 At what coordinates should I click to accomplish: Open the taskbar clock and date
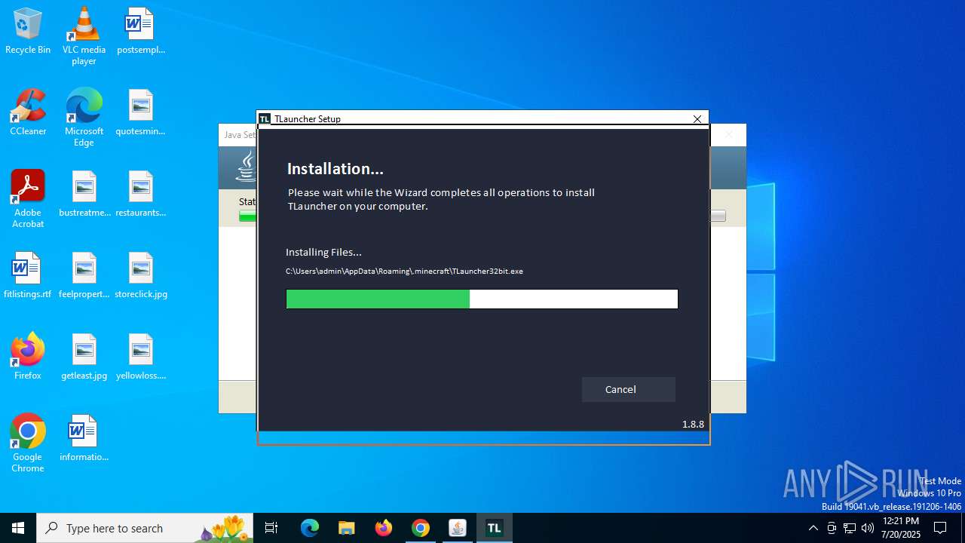click(x=900, y=528)
